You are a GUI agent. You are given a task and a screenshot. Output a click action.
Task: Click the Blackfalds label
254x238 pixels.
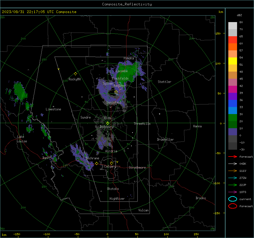(120, 78)
